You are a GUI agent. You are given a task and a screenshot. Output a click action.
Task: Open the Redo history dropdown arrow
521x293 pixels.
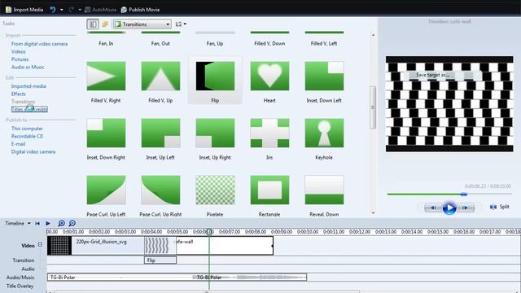(80, 10)
